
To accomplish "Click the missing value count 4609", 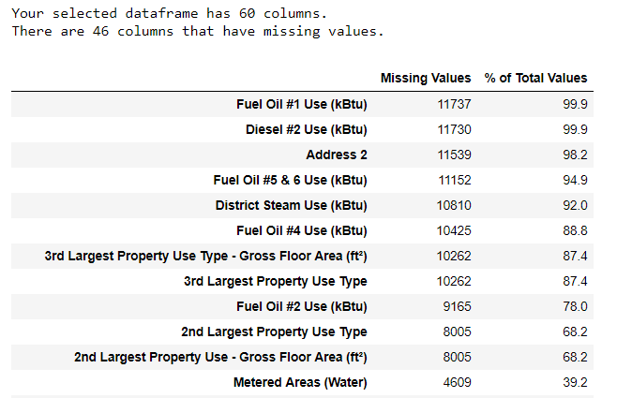I will click(x=457, y=382).
